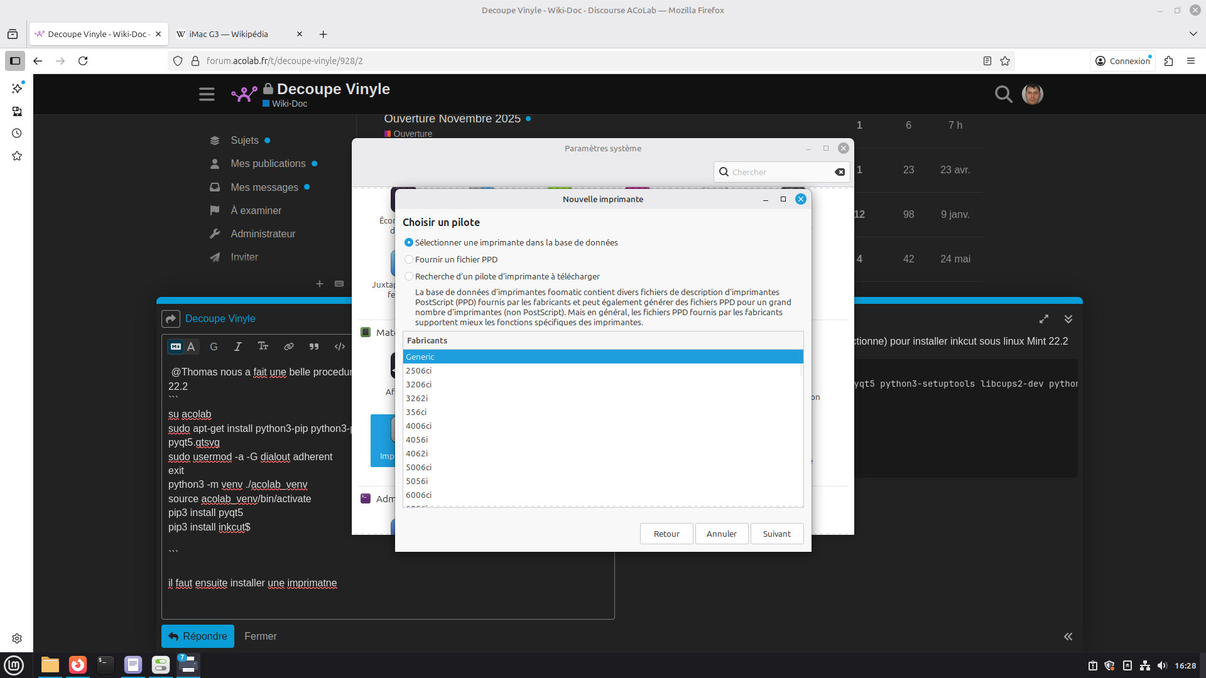The width and height of the screenshot is (1206, 678).
Task: Choose 'Recherche d'un pilote d'imprimante à télécharger'
Action: pyautogui.click(x=409, y=276)
